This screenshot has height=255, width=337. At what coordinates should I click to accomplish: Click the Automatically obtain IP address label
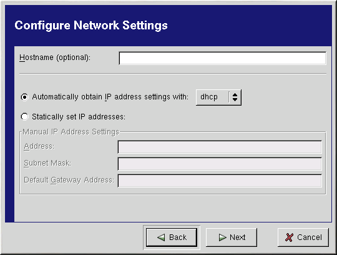pyautogui.click(x=110, y=97)
